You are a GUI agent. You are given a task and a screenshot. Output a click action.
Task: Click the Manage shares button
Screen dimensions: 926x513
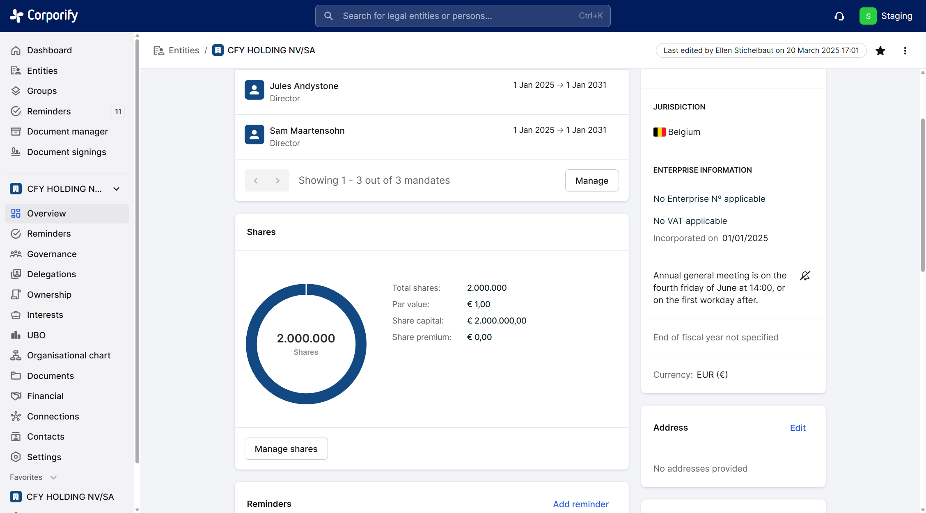click(x=286, y=449)
